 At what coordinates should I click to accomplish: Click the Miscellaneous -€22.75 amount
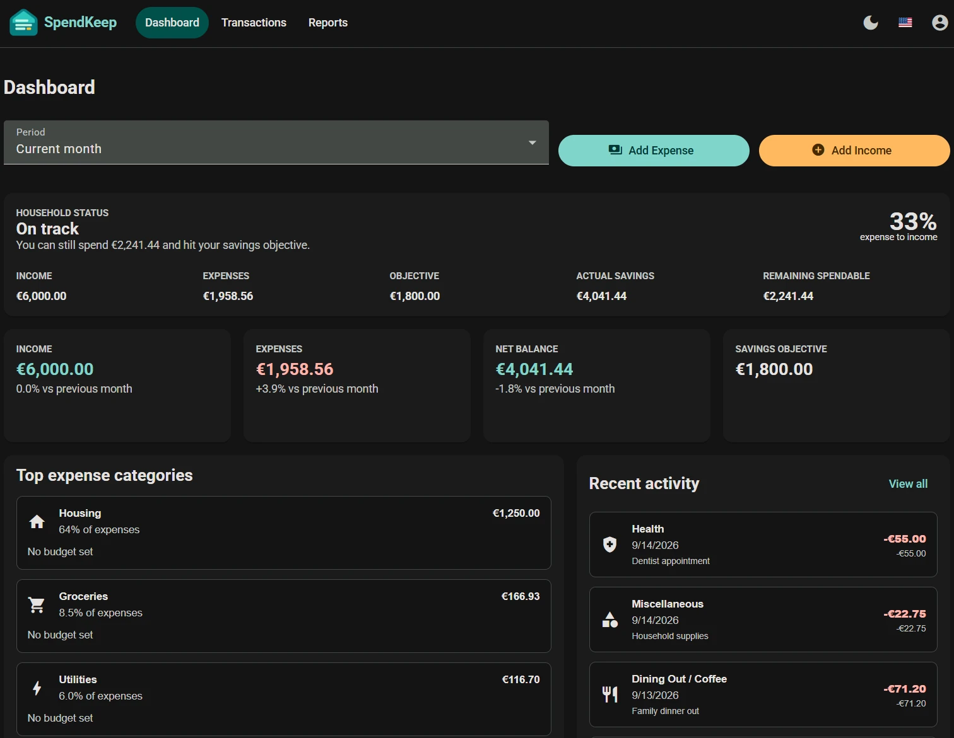(x=905, y=614)
